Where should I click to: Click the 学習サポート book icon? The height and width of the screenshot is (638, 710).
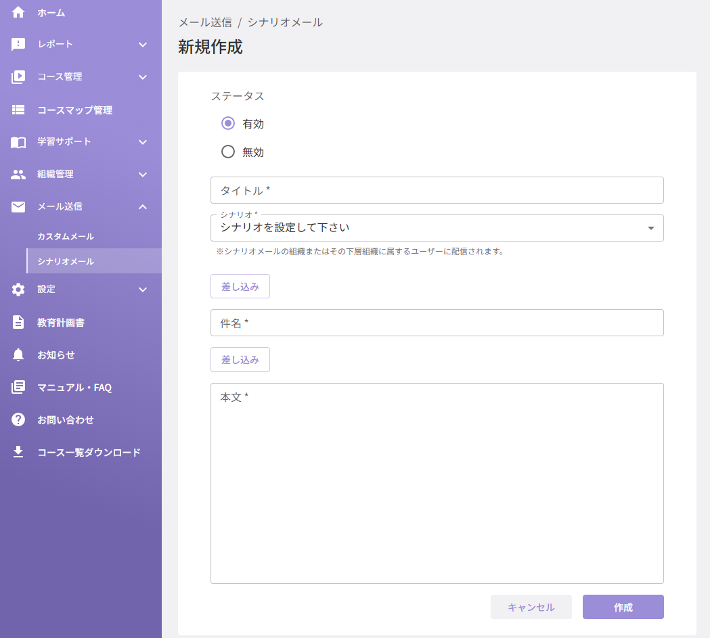[18, 142]
